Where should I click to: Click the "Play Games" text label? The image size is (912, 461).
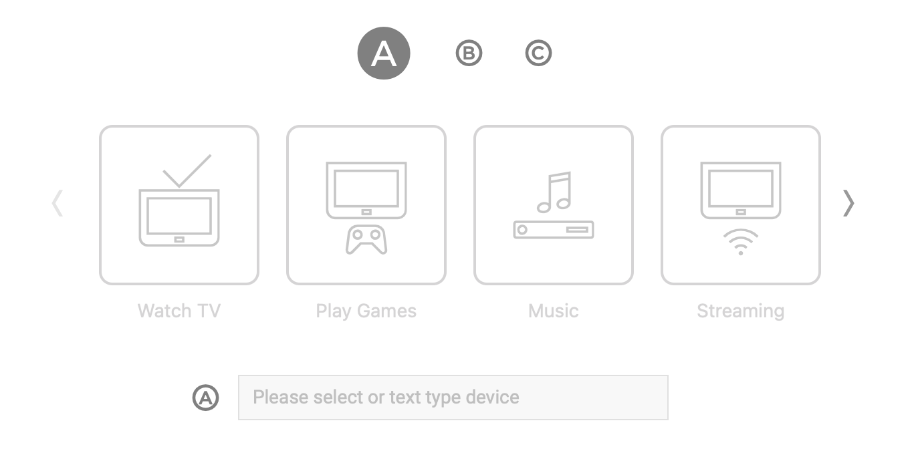point(366,311)
